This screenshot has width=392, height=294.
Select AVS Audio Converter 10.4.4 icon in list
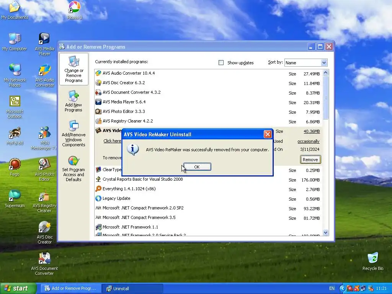point(98,73)
